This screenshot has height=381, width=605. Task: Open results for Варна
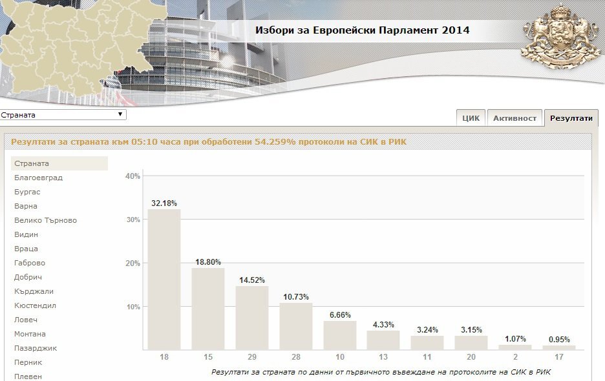coord(26,206)
